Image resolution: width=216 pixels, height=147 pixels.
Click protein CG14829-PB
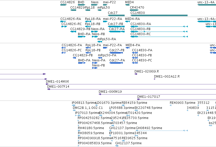74,58
